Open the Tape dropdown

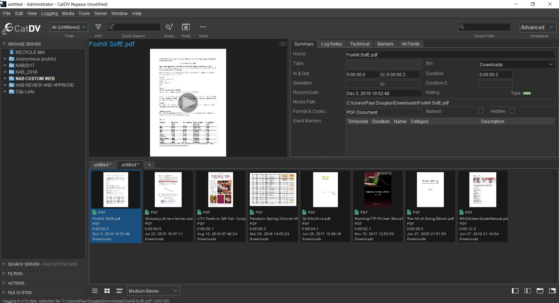coord(384,64)
